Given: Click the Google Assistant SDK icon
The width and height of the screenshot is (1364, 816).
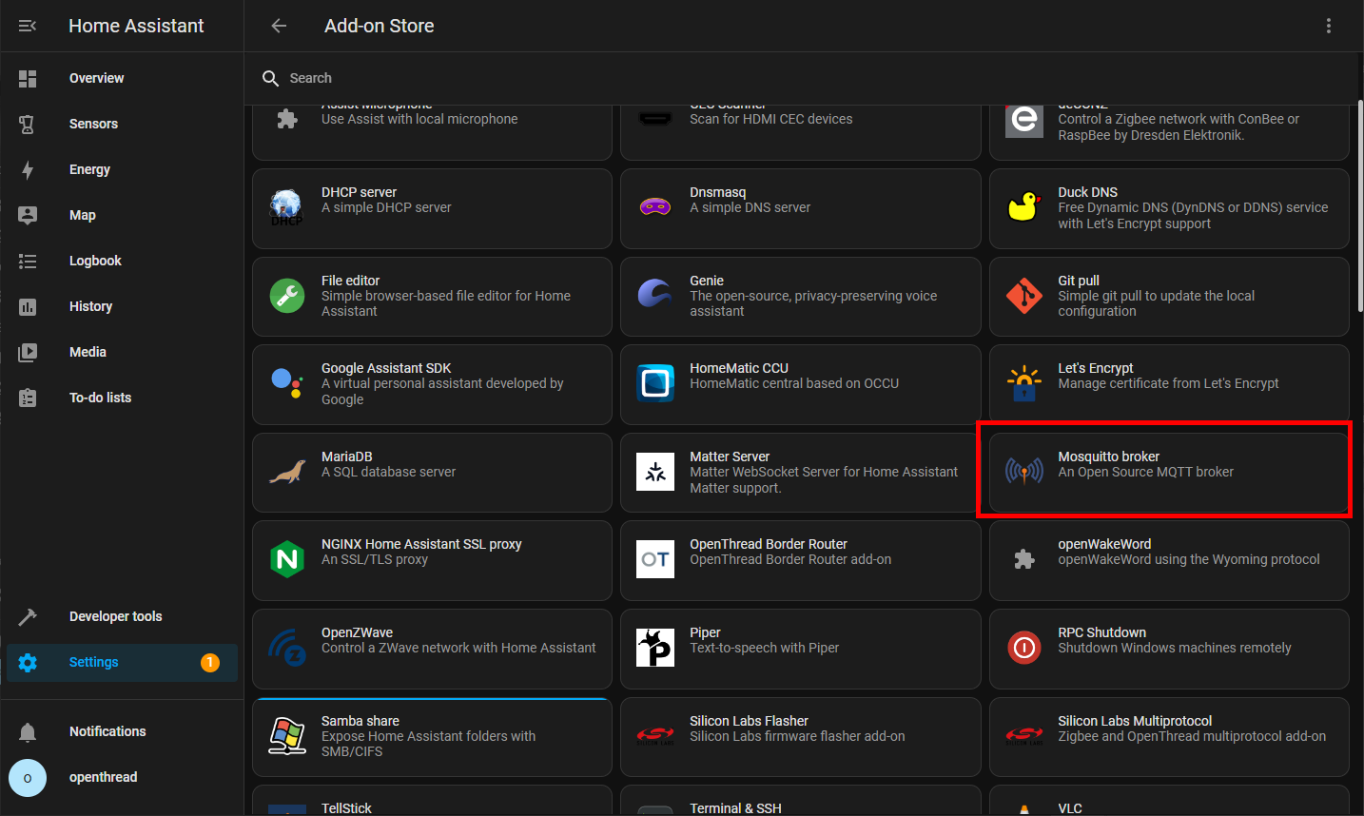Looking at the screenshot, I should pos(287,383).
